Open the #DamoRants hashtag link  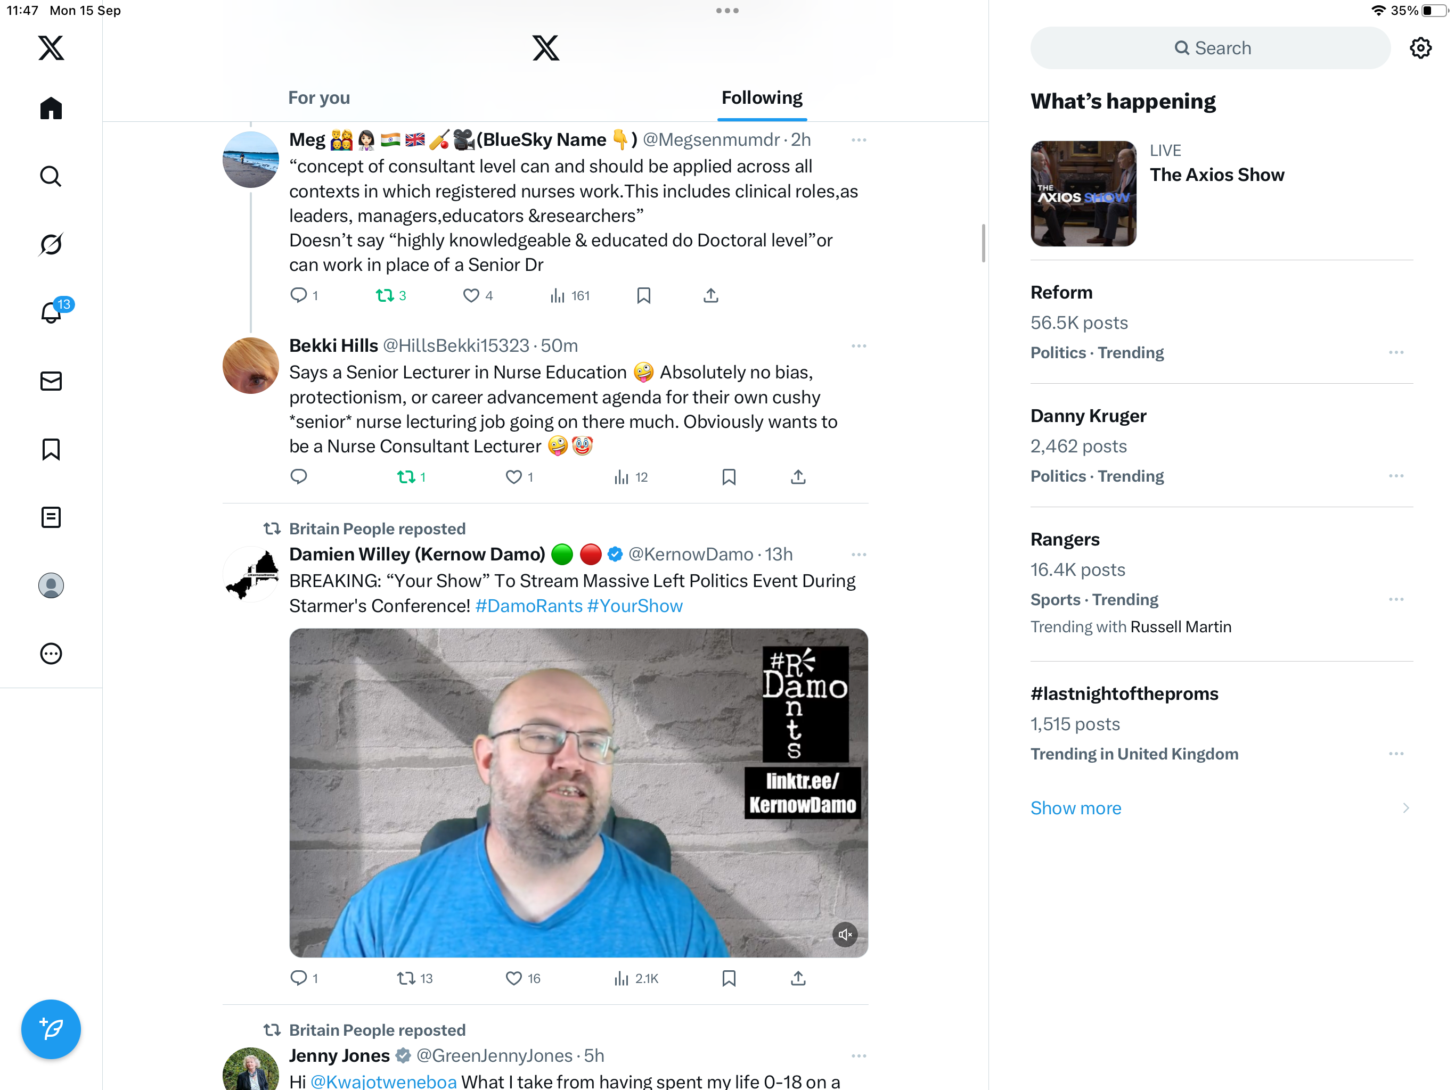pyautogui.click(x=529, y=606)
